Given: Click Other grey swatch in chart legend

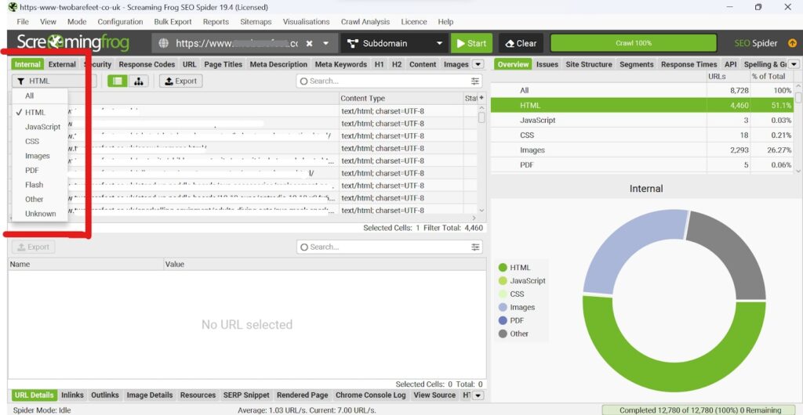Looking at the screenshot, I should pos(503,334).
